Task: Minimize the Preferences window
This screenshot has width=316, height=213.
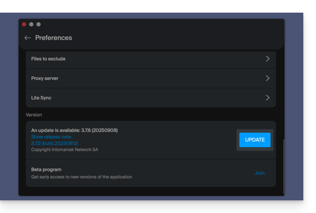Action: pos(31,24)
